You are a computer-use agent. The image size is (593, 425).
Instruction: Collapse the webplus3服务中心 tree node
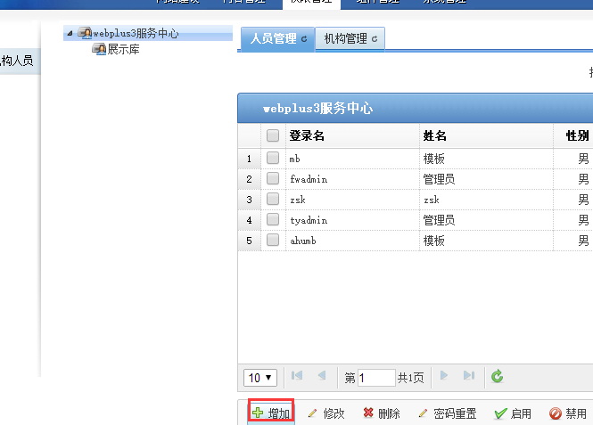(x=70, y=34)
